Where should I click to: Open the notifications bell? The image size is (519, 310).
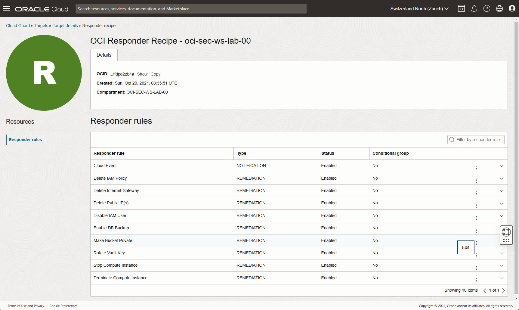[x=474, y=9]
